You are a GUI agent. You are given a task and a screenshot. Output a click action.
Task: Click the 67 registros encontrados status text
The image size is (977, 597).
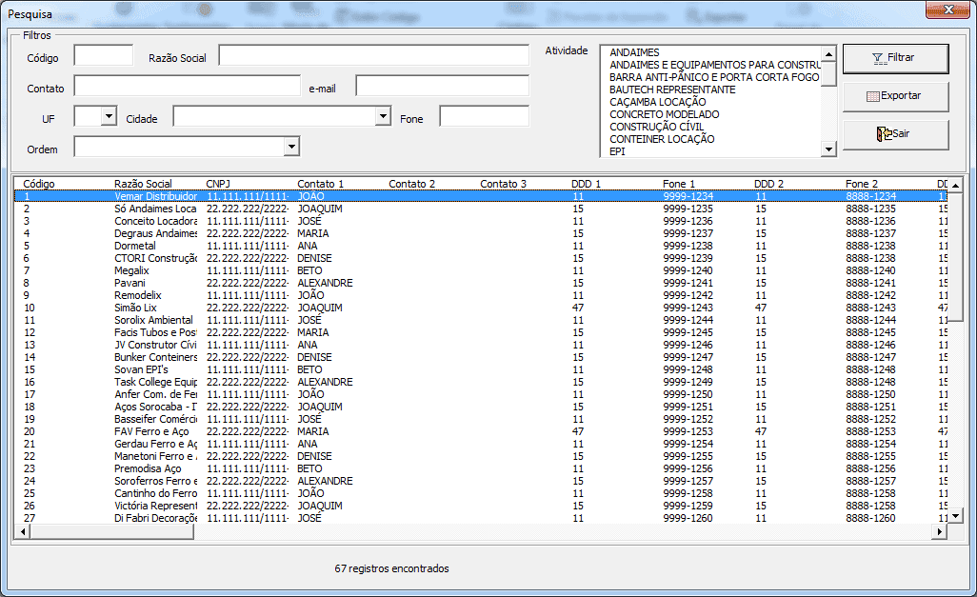(392, 568)
